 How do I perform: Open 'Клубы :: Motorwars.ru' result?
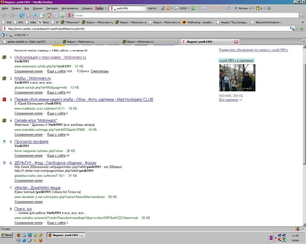(x=33, y=78)
